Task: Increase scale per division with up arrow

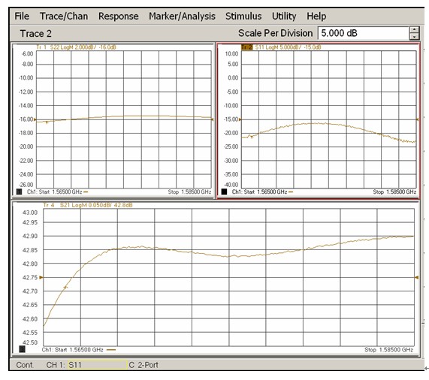Action: coord(415,30)
